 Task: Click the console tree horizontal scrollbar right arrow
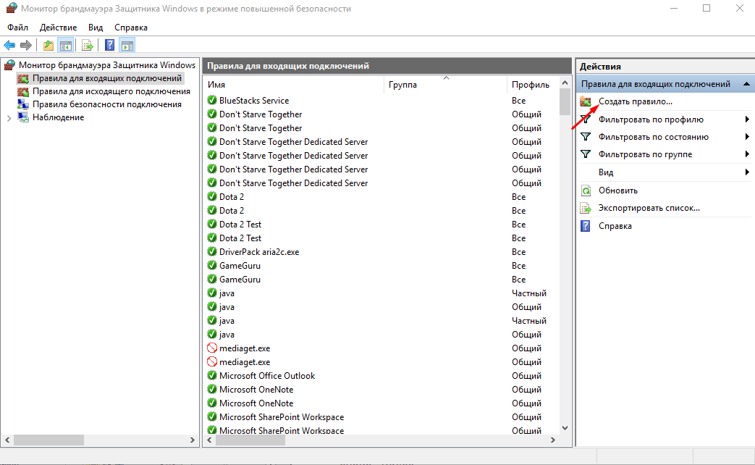coord(192,440)
